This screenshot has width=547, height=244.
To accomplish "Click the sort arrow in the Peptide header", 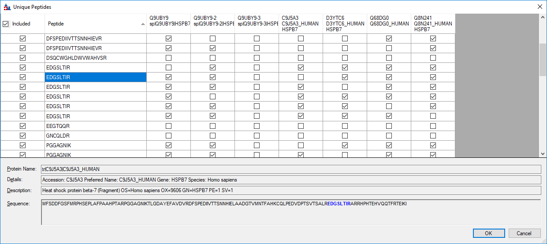I will click(x=142, y=24).
